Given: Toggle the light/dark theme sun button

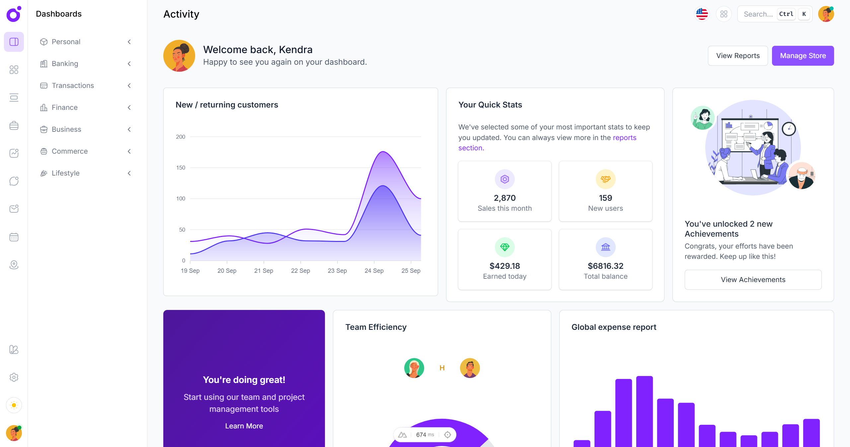Looking at the screenshot, I should 14,405.
